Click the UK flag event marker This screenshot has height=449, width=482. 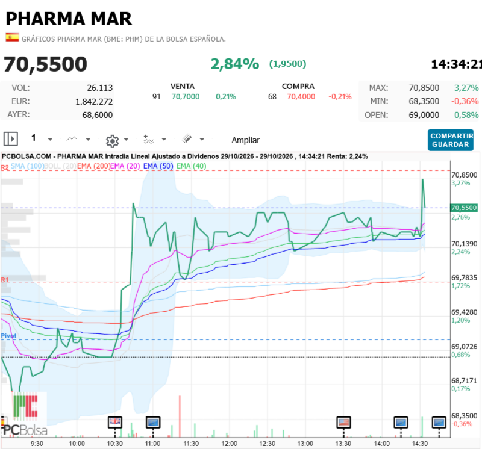tap(115, 422)
